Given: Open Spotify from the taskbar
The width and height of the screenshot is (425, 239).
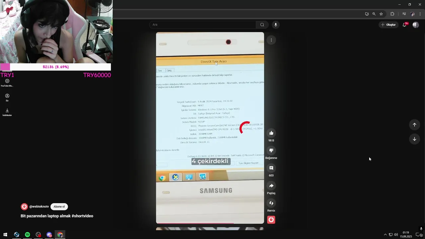Looking at the screenshot, I should [x=27, y=235].
